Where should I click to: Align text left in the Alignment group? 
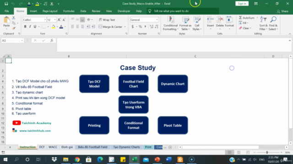(x=72, y=26)
